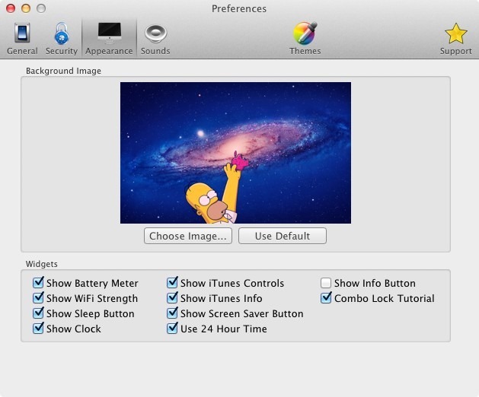The width and height of the screenshot is (479, 397).
Task: Open the Support star pane
Action: point(456,39)
